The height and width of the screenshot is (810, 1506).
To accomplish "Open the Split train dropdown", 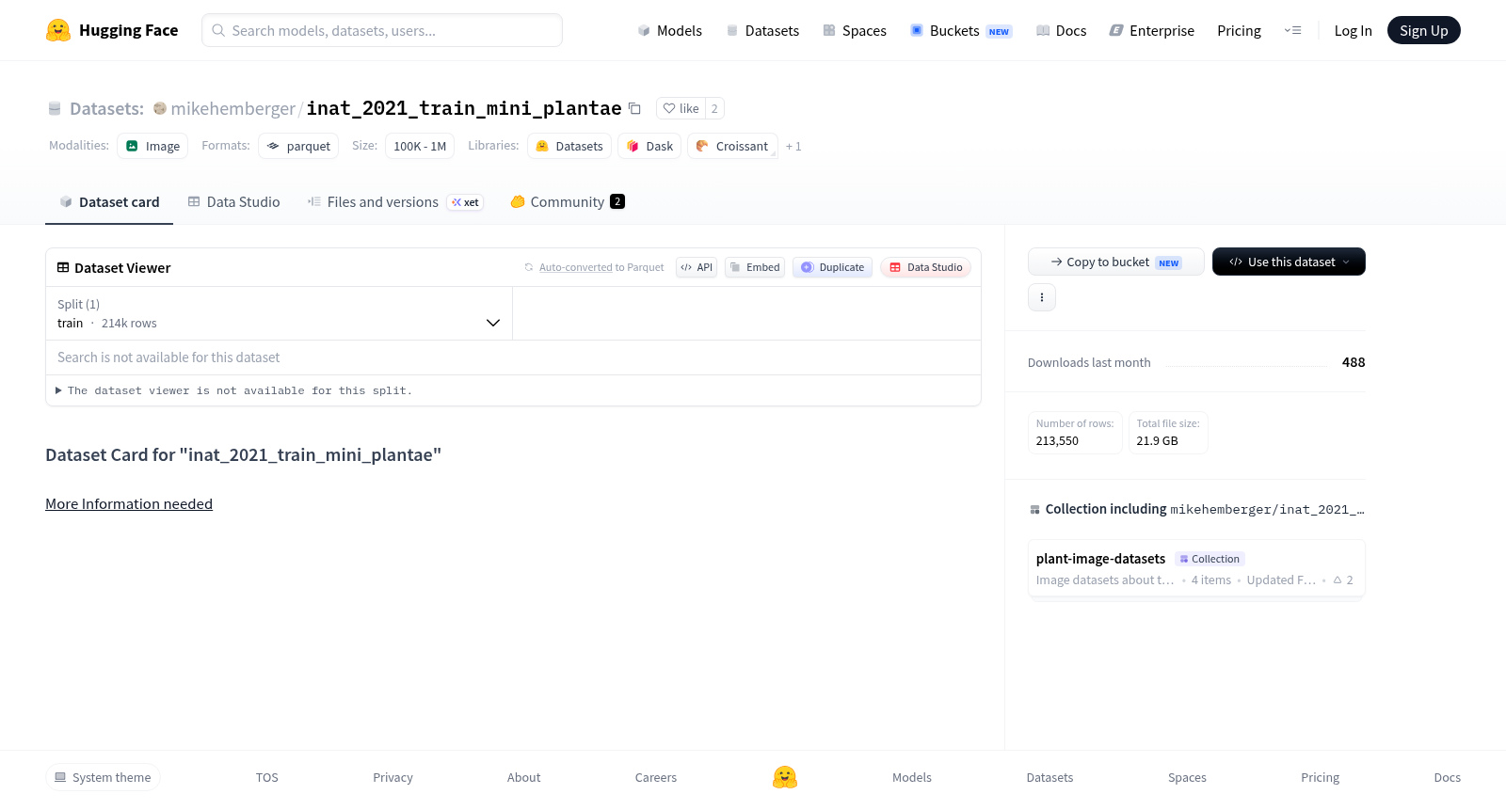I will (279, 313).
